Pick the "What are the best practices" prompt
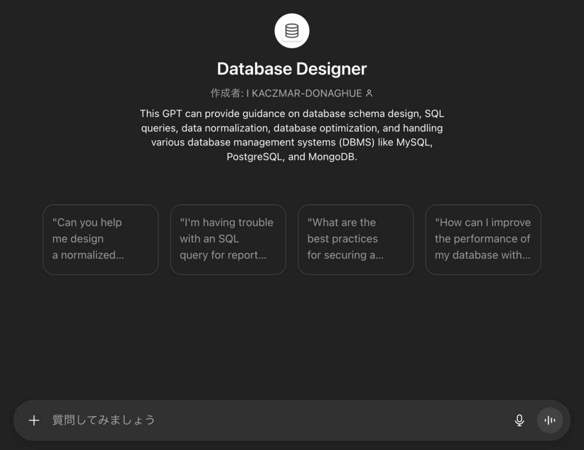The image size is (584, 450). [355, 239]
